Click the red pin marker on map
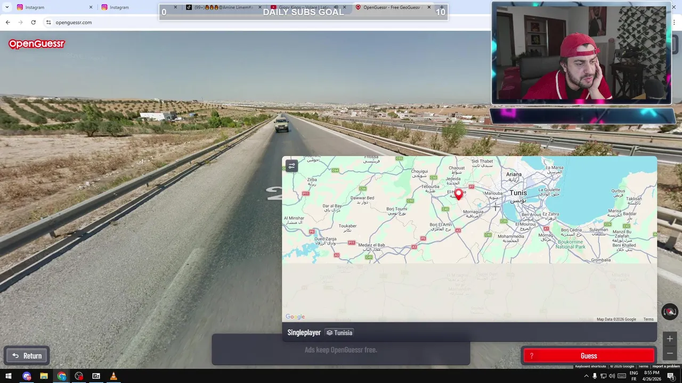This screenshot has width=682, height=383. click(459, 195)
